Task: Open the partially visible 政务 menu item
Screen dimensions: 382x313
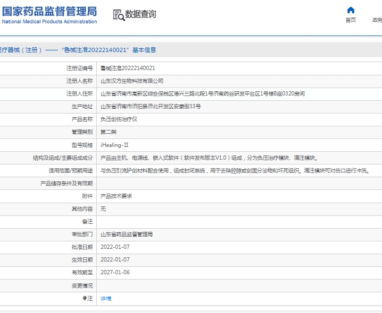Action: coord(377,20)
